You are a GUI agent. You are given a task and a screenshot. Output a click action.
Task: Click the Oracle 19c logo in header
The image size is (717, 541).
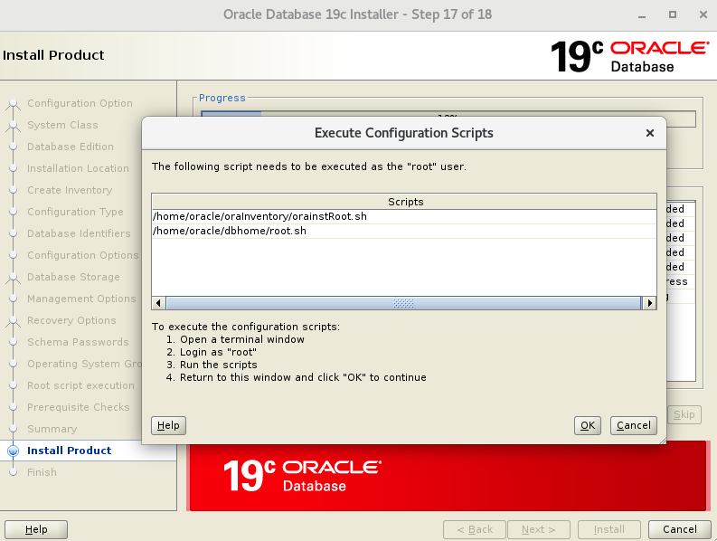[630, 56]
